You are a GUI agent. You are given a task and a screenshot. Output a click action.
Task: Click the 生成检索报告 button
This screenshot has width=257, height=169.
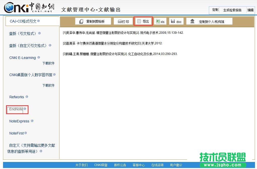232,10
